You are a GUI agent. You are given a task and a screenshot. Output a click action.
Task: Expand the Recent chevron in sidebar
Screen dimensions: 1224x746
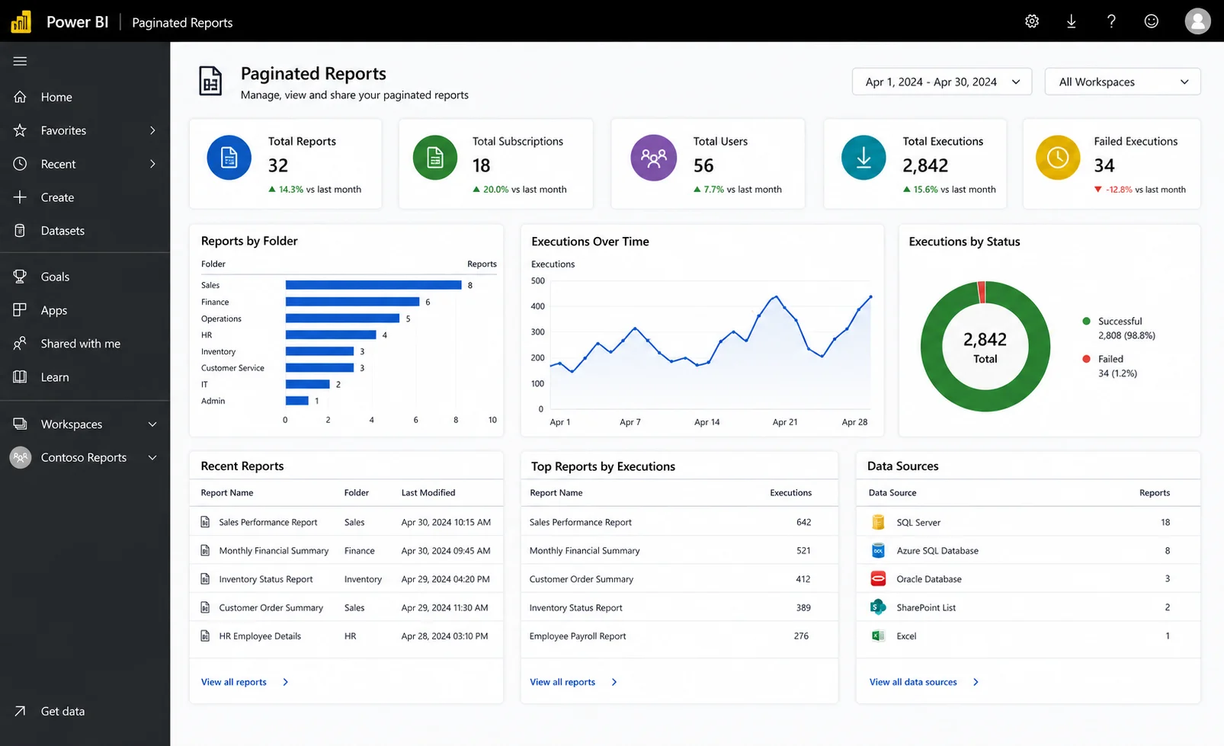(x=152, y=164)
